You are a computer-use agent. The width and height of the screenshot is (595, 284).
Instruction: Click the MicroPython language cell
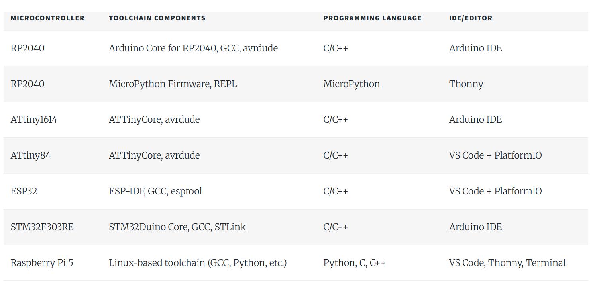point(352,84)
